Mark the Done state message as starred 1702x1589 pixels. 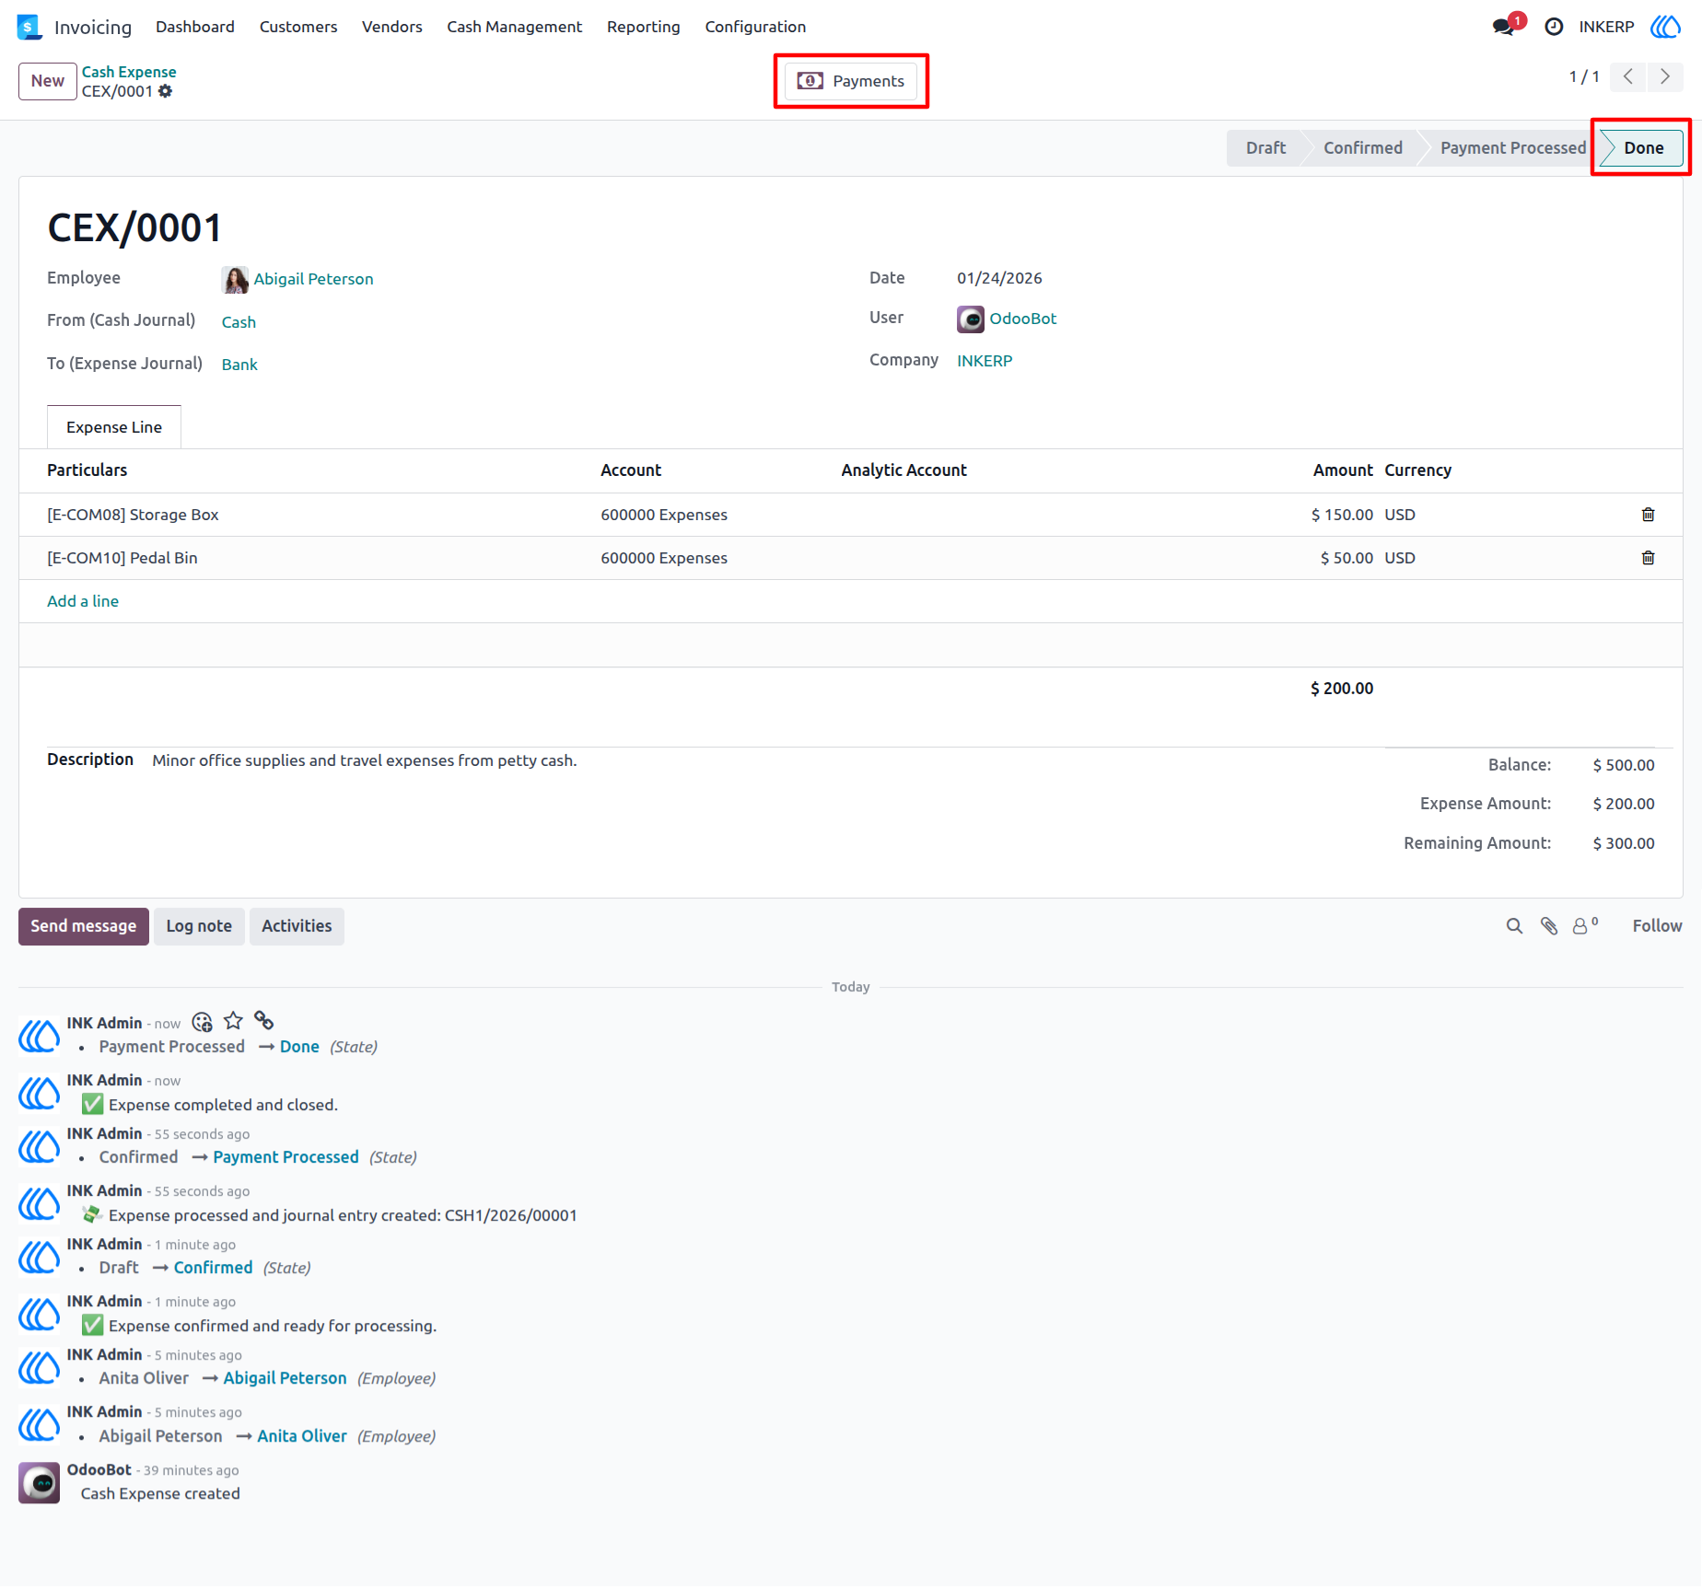pos(233,1021)
